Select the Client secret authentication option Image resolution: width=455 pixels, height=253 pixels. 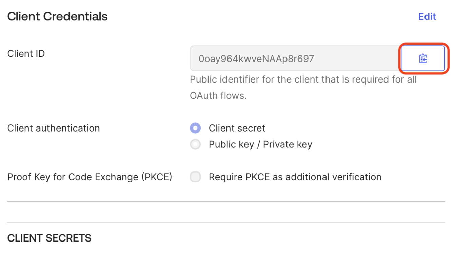(195, 128)
